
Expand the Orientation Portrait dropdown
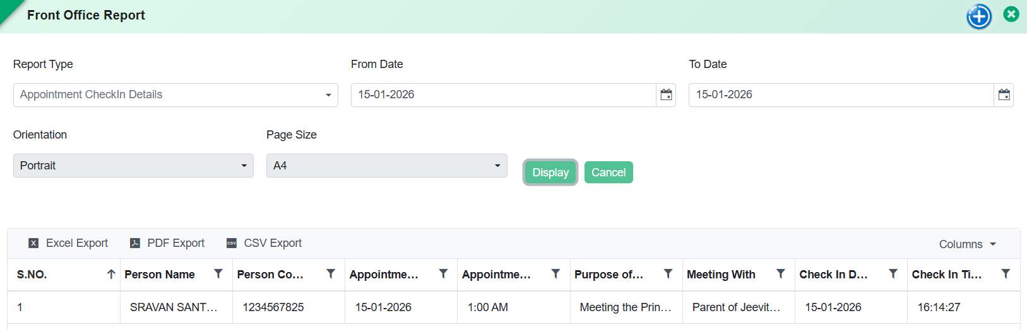pyautogui.click(x=133, y=166)
